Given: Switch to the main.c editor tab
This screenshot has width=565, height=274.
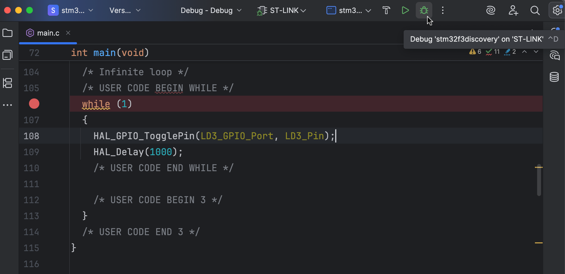Looking at the screenshot, I should pos(49,33).
